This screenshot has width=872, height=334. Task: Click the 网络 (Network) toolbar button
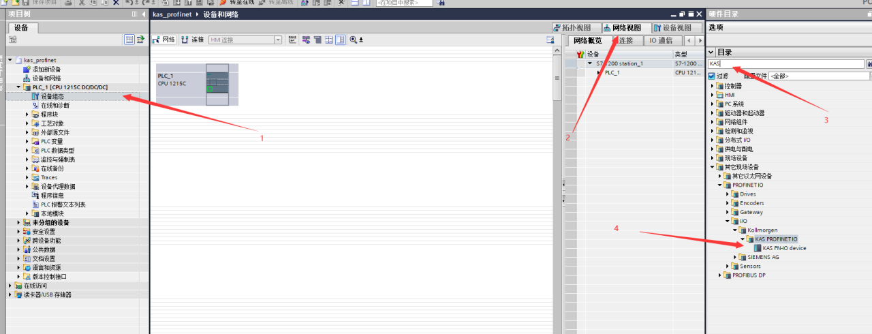point(164,40)
